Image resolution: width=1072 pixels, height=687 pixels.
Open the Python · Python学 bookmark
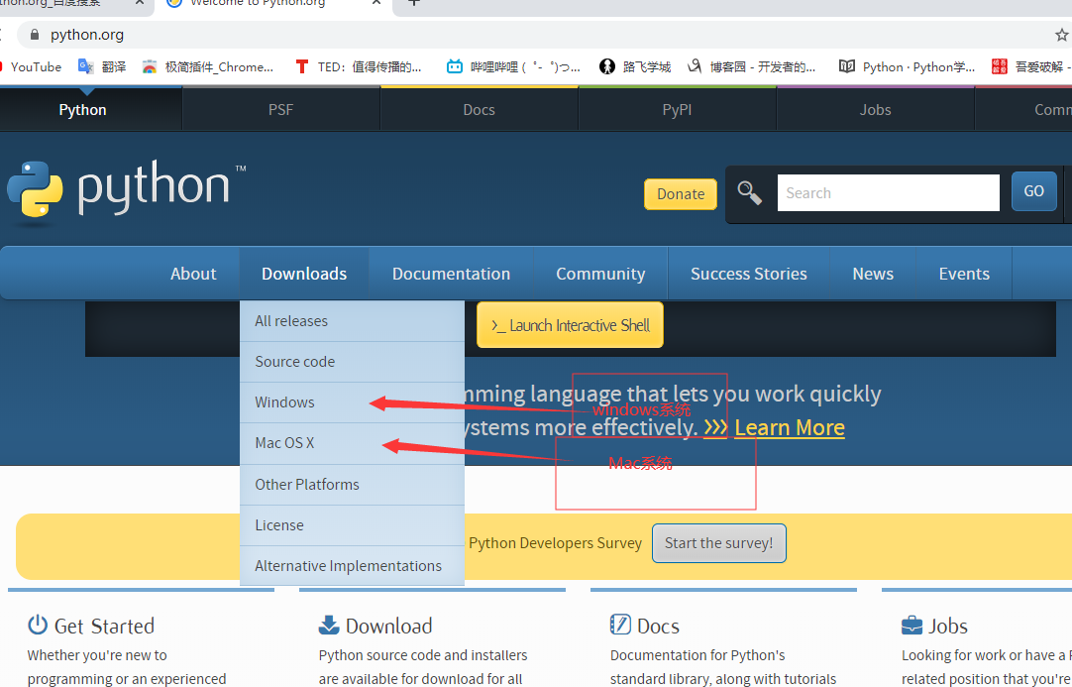(x=907, y=67)
